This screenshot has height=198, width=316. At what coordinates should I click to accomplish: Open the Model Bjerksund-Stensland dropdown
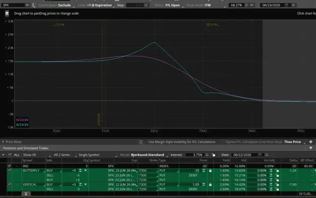click(144, 155)
